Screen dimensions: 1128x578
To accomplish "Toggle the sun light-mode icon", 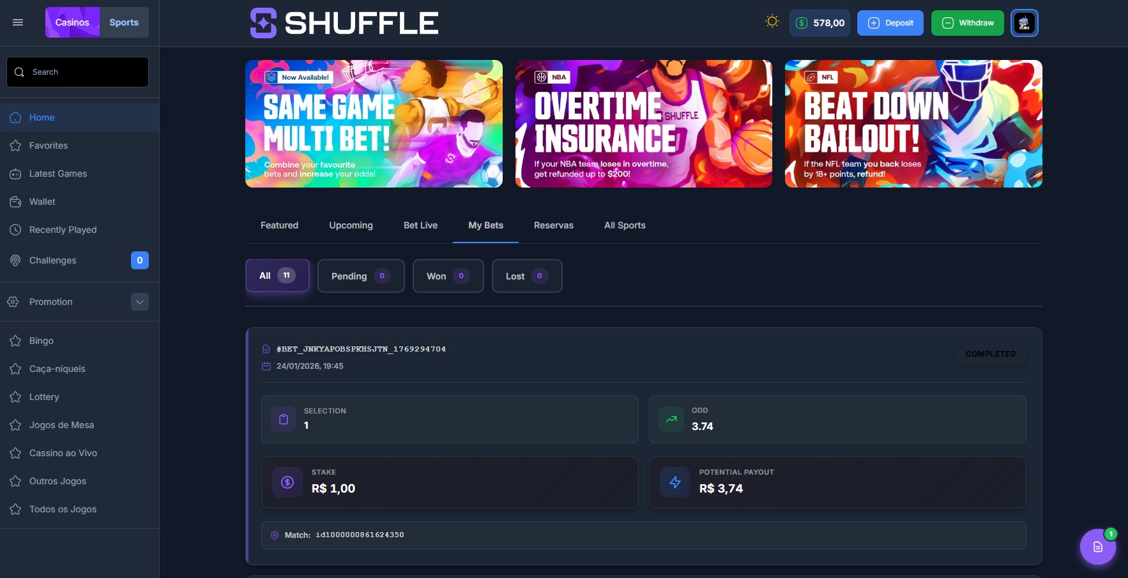I will pyautogui.click(x=772, y=22).
